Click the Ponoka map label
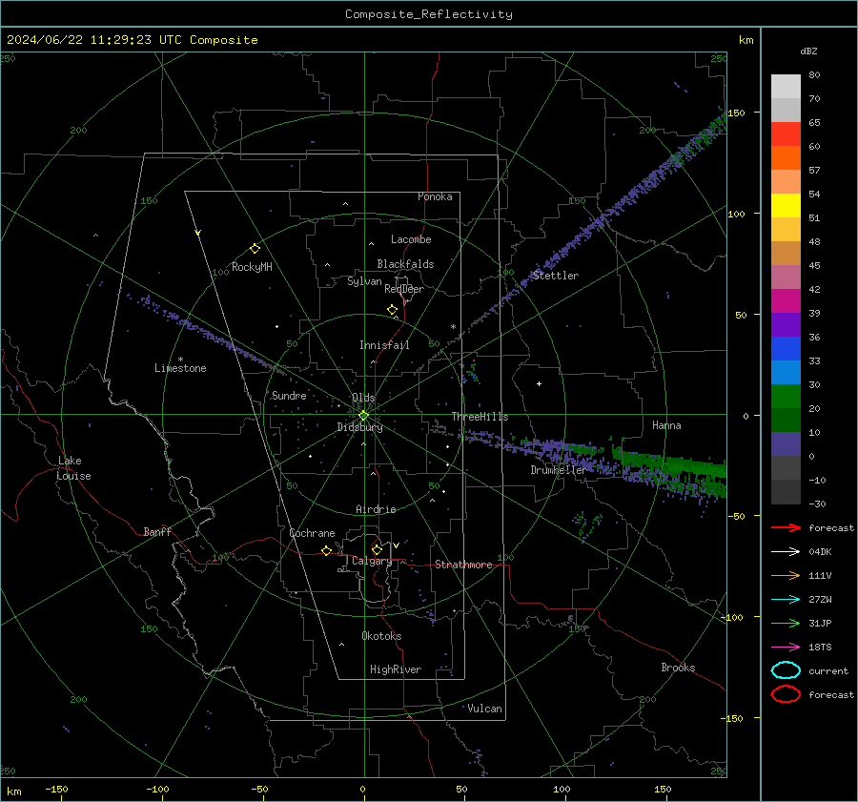 click(x=435, y=196)
